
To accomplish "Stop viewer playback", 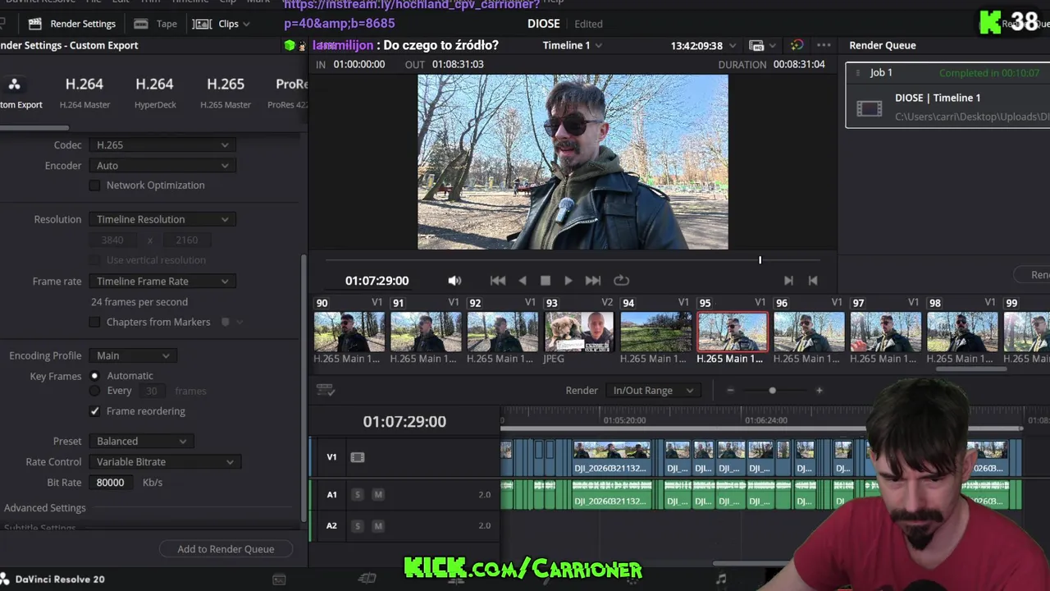I will pos(546,281).
